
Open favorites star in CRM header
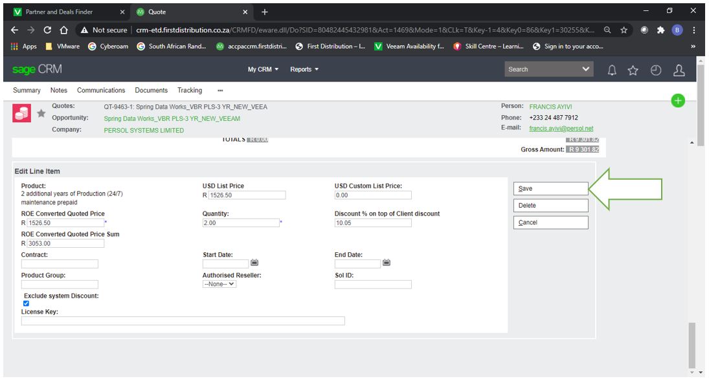tap(633, 70)
